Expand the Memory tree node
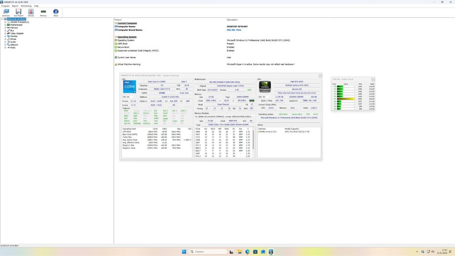Viewport: 455px width, 256px height. tap(5, 28)
